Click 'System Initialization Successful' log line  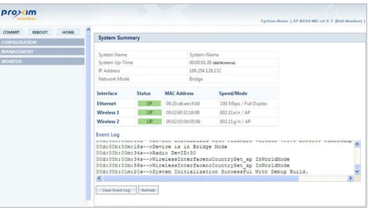pyautogui.click(x=202, y=172)
